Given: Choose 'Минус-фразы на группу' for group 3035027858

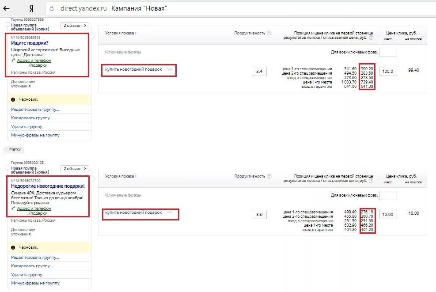Looking at the screenshot, I should (35, 135).
